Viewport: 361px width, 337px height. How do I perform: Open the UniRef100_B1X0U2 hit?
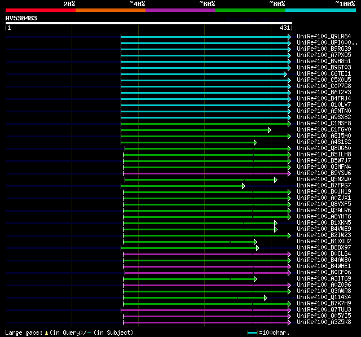tap(324, 242)
